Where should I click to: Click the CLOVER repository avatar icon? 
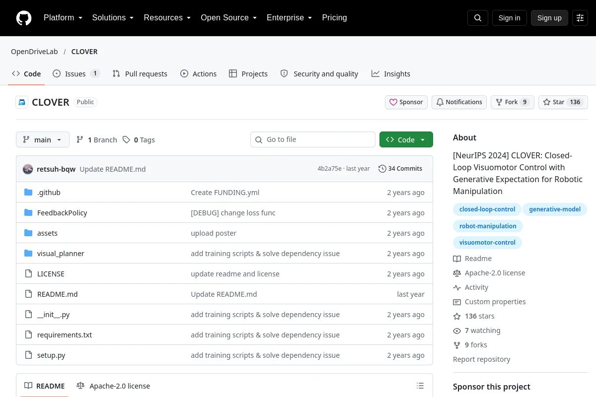(x=22, y=102)
